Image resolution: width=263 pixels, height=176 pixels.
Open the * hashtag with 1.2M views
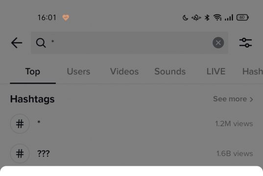(x=131, y=124)
